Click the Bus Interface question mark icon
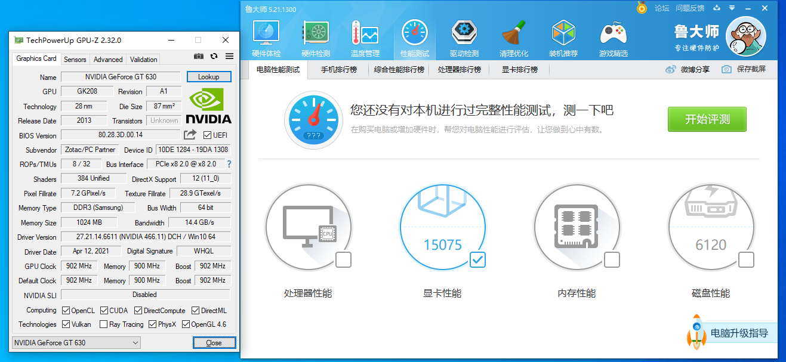 (229, 164)
